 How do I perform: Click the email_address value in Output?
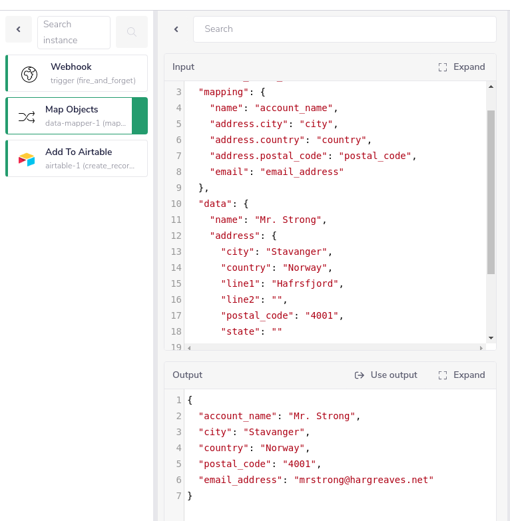click(363, 480)
